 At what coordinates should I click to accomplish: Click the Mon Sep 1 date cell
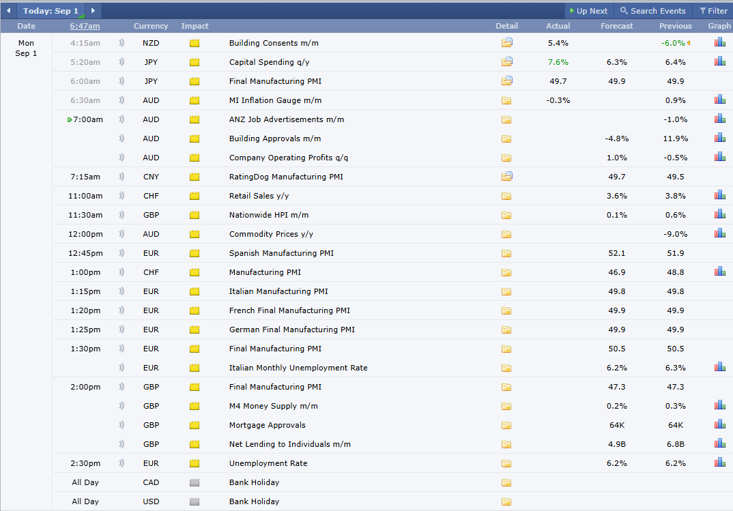pyautogui.click(x=26, y=48)
